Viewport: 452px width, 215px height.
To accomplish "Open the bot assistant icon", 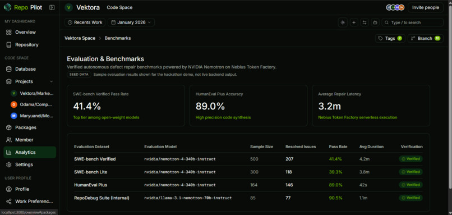I will click(375, 22).
